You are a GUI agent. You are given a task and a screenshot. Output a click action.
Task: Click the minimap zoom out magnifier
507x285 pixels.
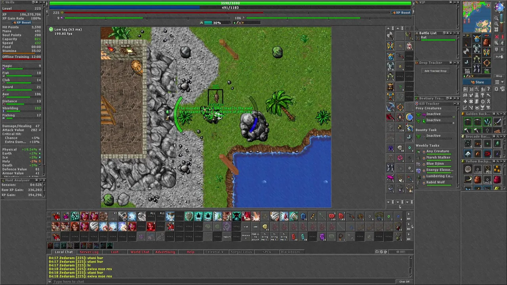[x=496, y=18]
